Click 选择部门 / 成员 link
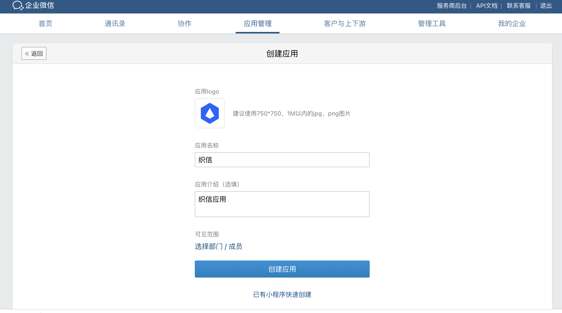This screenshot has width=562, height=313. pyautogui.click(x=218, y=247)
